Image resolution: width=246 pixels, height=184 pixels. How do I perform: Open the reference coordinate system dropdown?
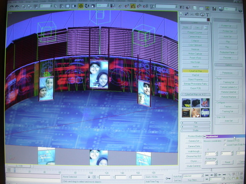point(102,5)
